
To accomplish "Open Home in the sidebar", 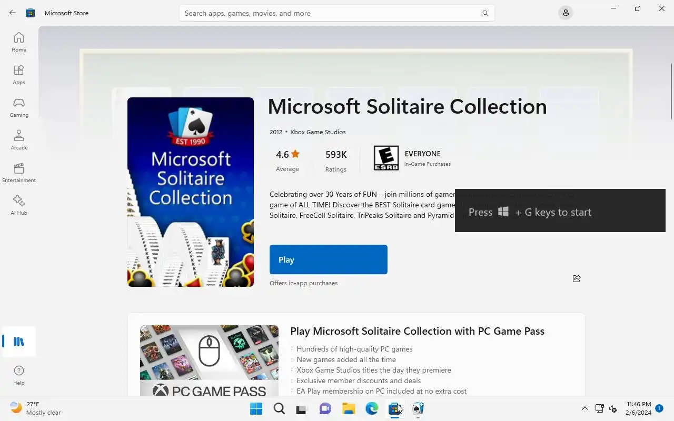I will [19, 42].
